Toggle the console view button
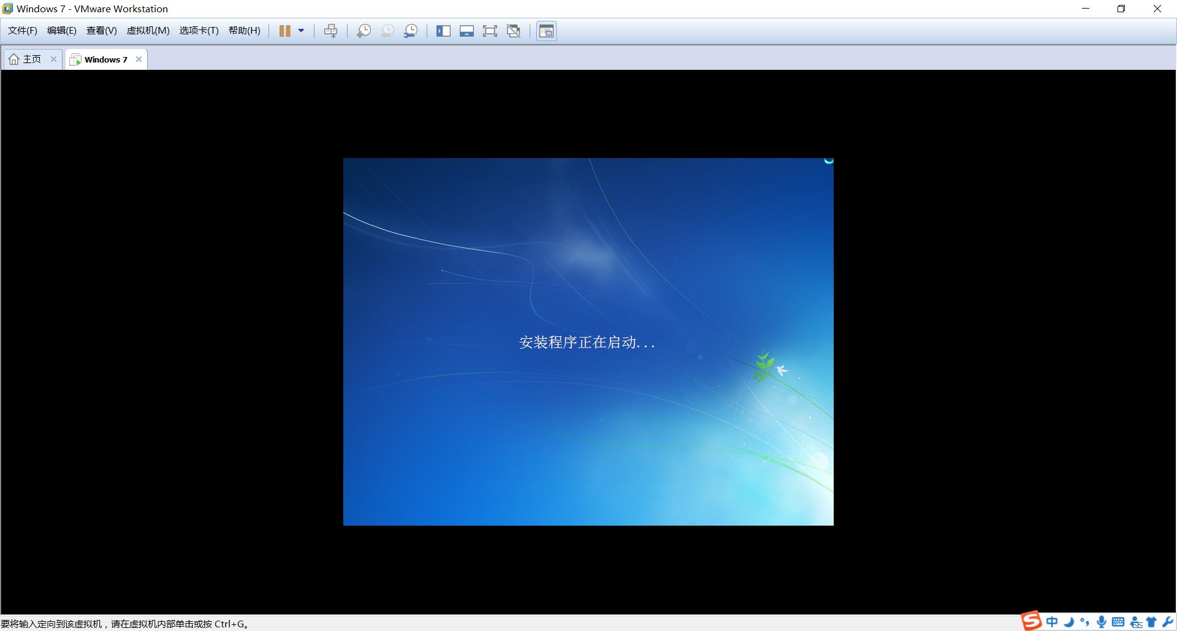1177x631 pixels. tap(546, 31)
